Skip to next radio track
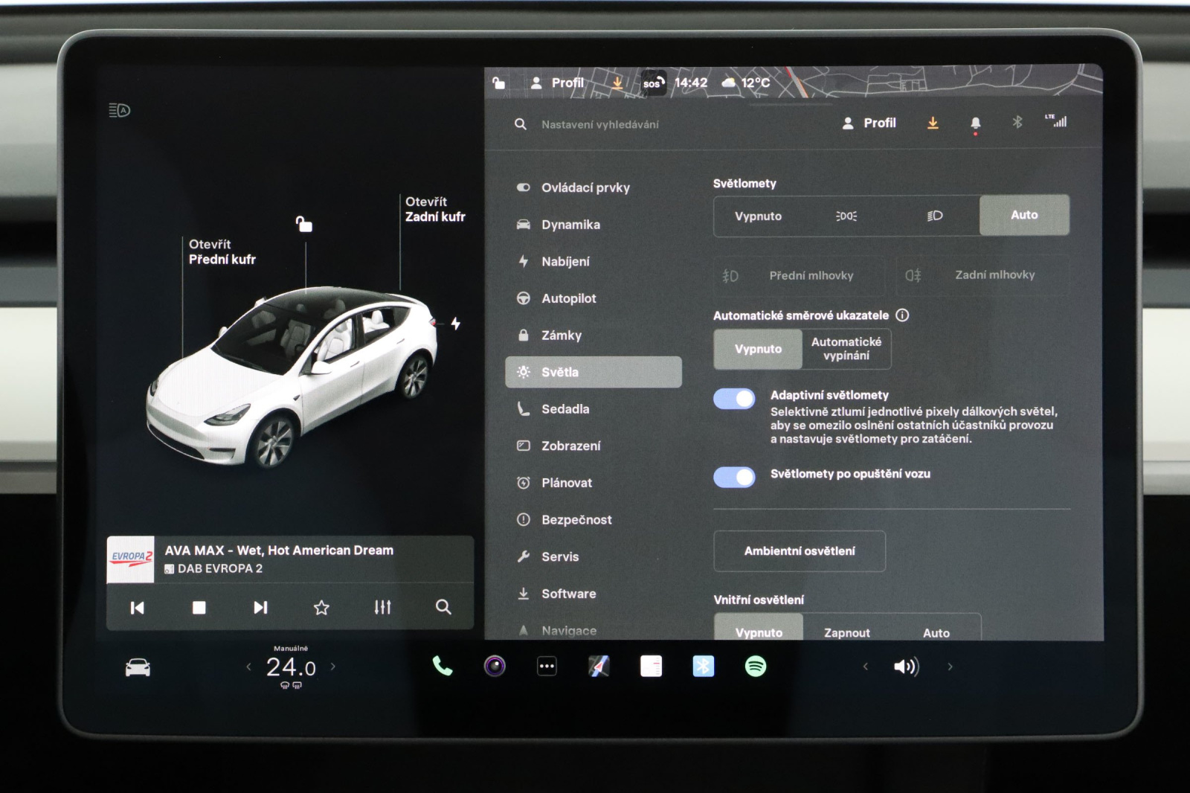 260,608
